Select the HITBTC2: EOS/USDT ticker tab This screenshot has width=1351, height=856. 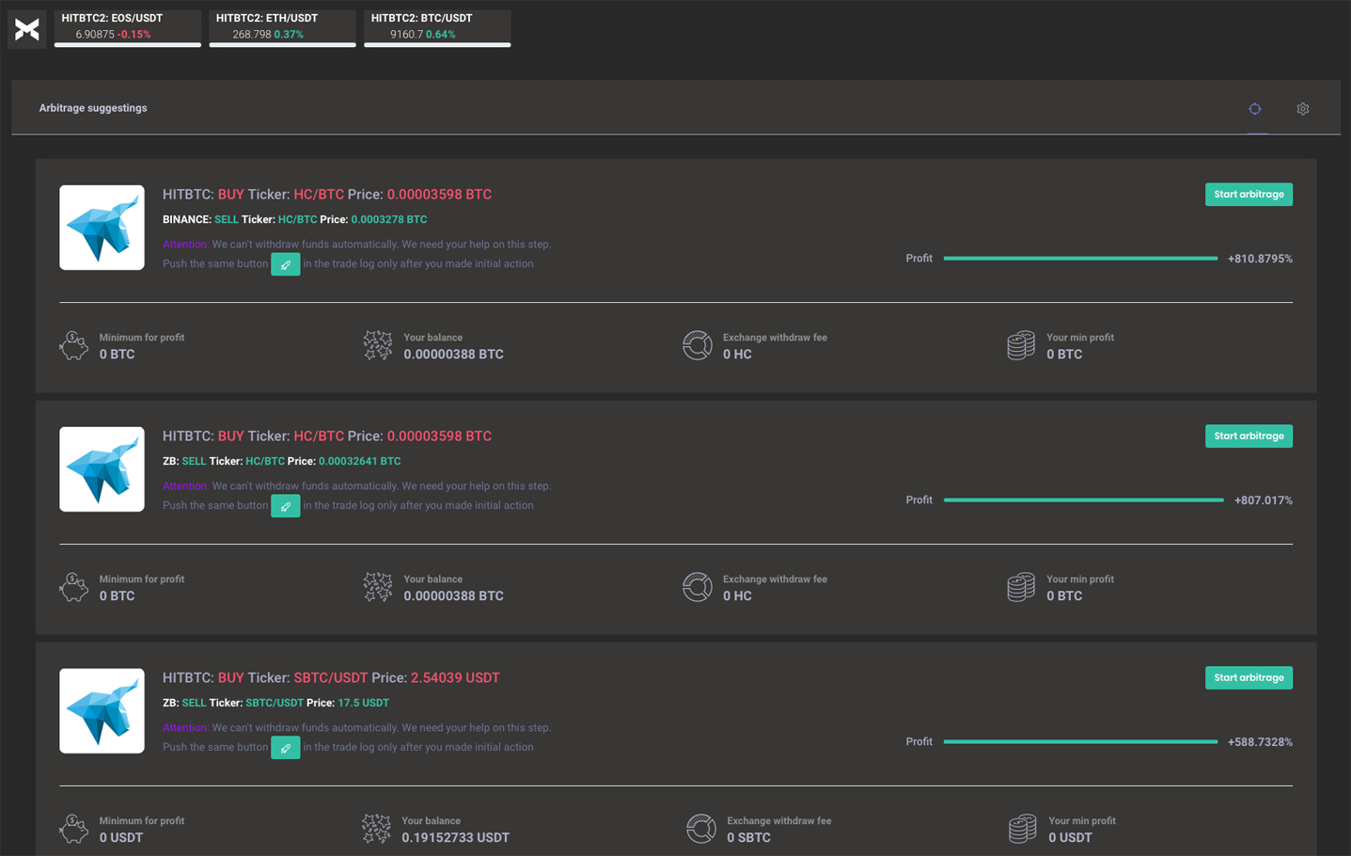click(x=128, y=28)
